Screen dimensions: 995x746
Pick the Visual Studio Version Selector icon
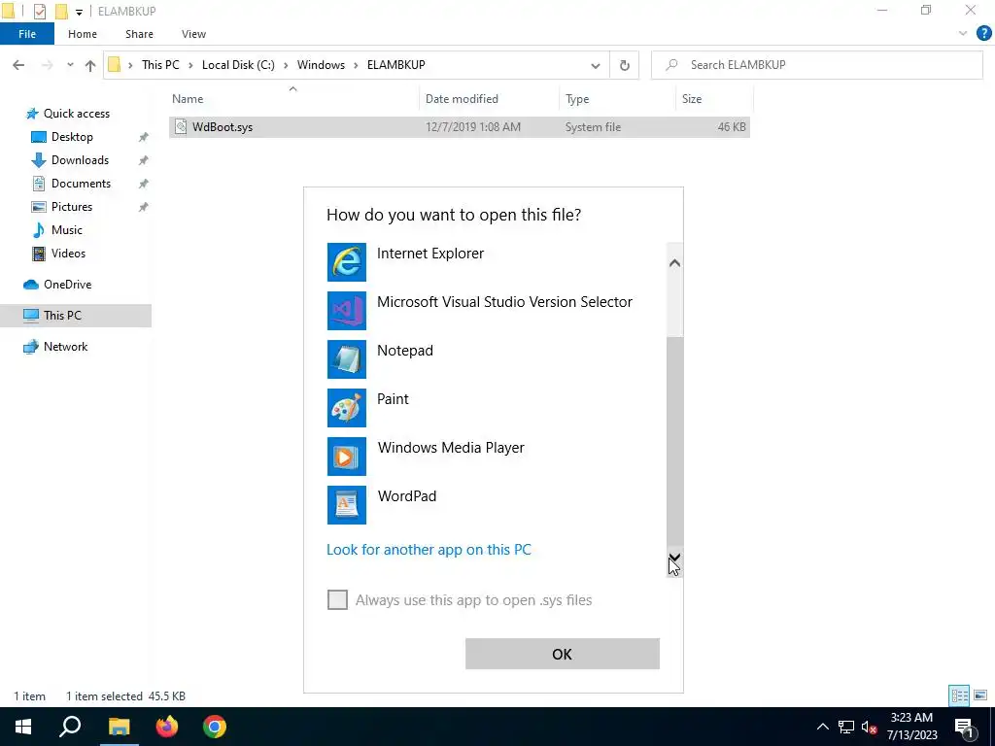click(347, 311)
